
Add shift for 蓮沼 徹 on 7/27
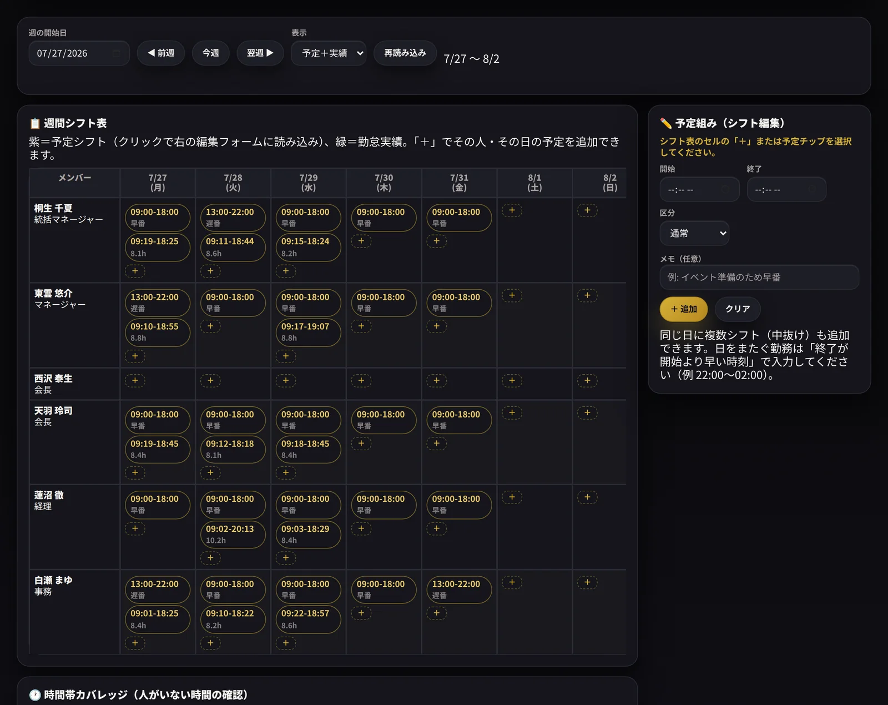pyautogui.click(x=135, y=528)
